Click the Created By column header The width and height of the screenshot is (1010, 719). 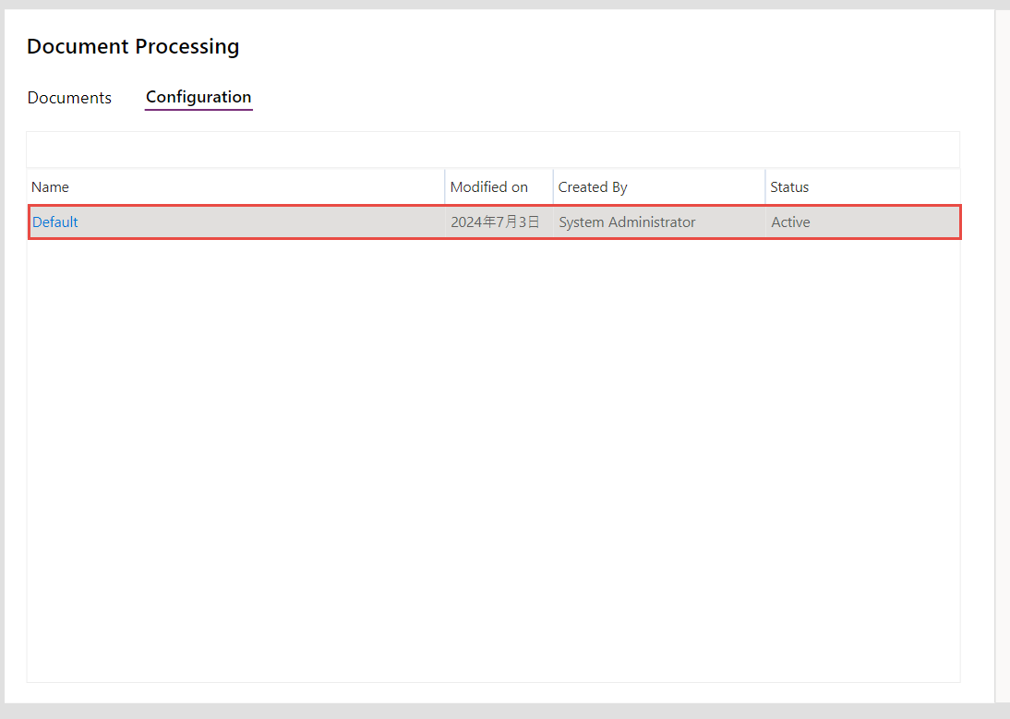point(593,187)
